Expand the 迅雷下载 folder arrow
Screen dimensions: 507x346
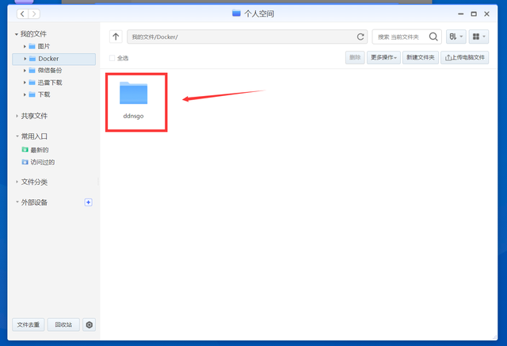[25, 83]
